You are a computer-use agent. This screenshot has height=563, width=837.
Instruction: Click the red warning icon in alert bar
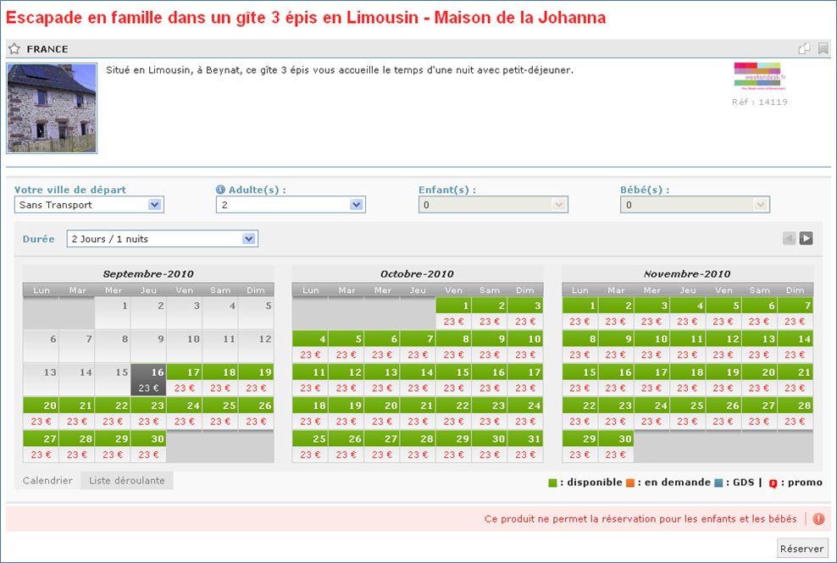pyautogui.click(x=818, y=519)
